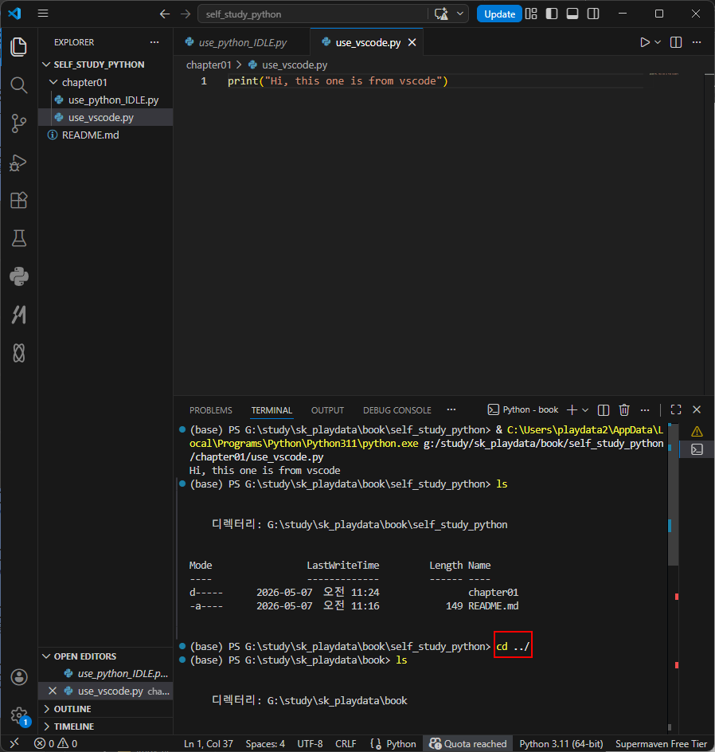Image resolution: width=715 pixels, height=752 pixels.
Task: Click the hamburger application menu
Action: pyautogui.click(x=43, y=14)
